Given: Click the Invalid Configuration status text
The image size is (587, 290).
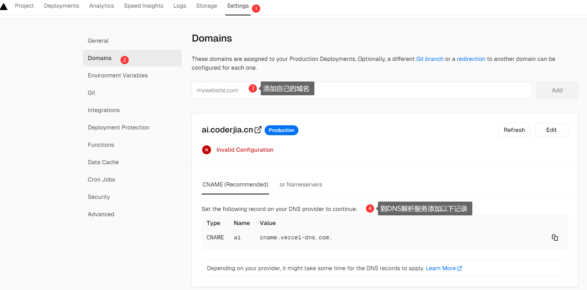Looking at the screenshot, I should 245,150.
